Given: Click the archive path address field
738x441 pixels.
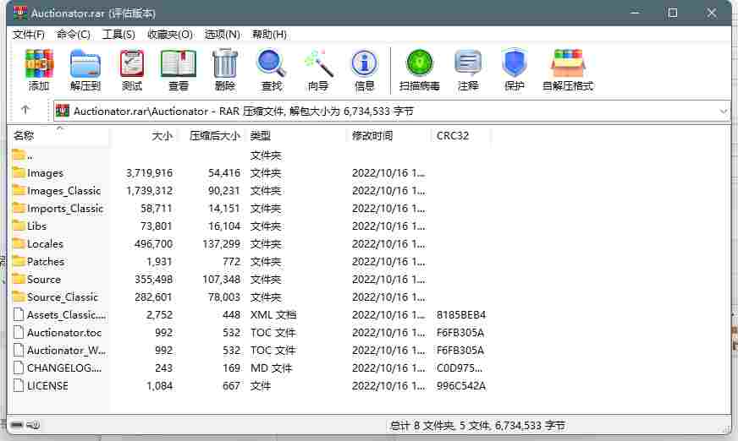Looking at the screenshot, I should 391,112.
